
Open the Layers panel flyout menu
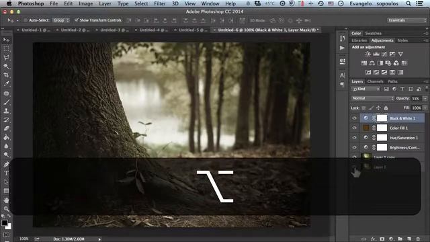(425, 81)
